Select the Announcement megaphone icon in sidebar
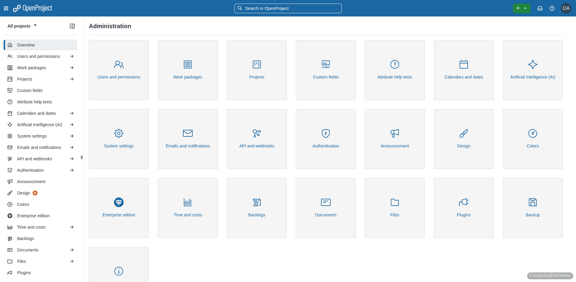The width and height of the screenshot is (576, 282). tap(10, 181)
